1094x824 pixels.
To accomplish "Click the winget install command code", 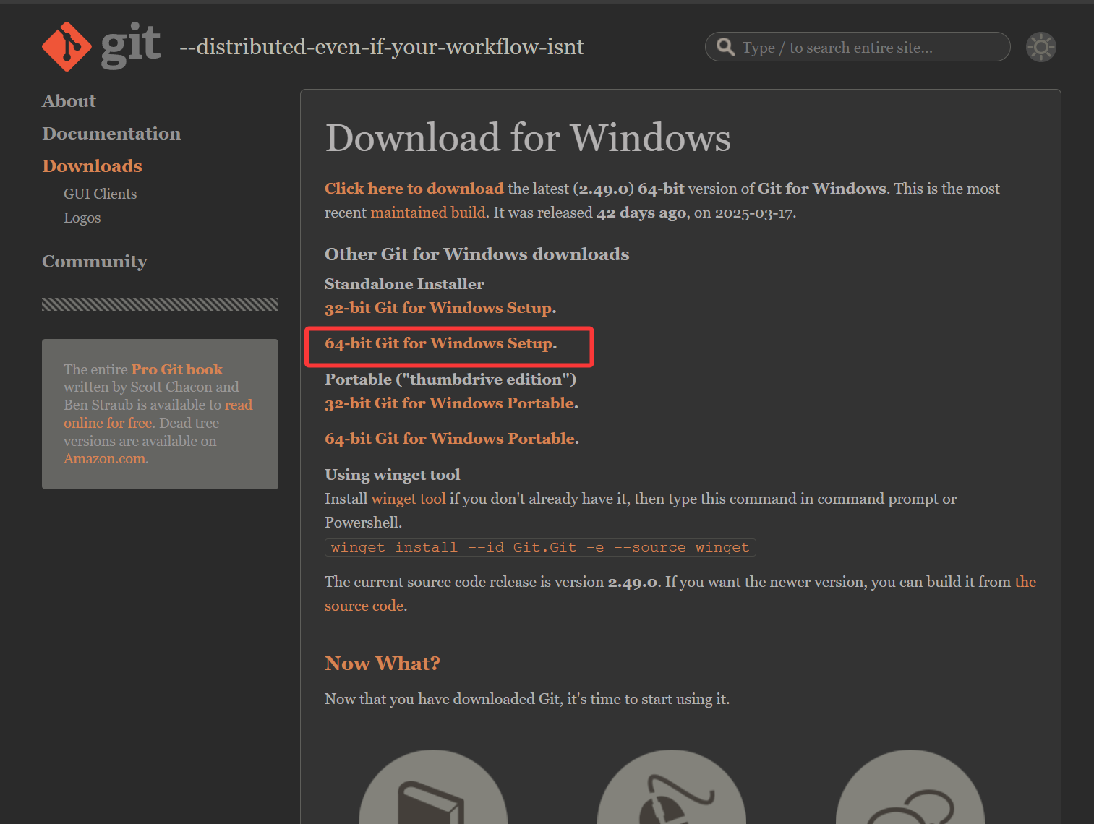I will click(540, 547).
